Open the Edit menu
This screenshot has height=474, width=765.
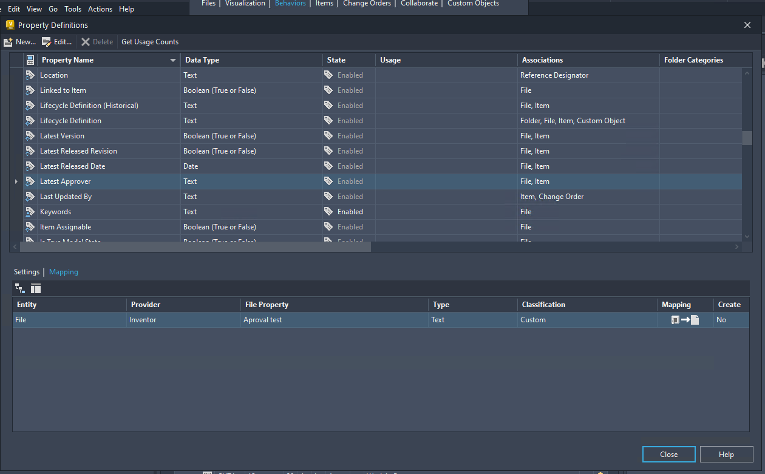pyautogui.click(x=14, y=9)
